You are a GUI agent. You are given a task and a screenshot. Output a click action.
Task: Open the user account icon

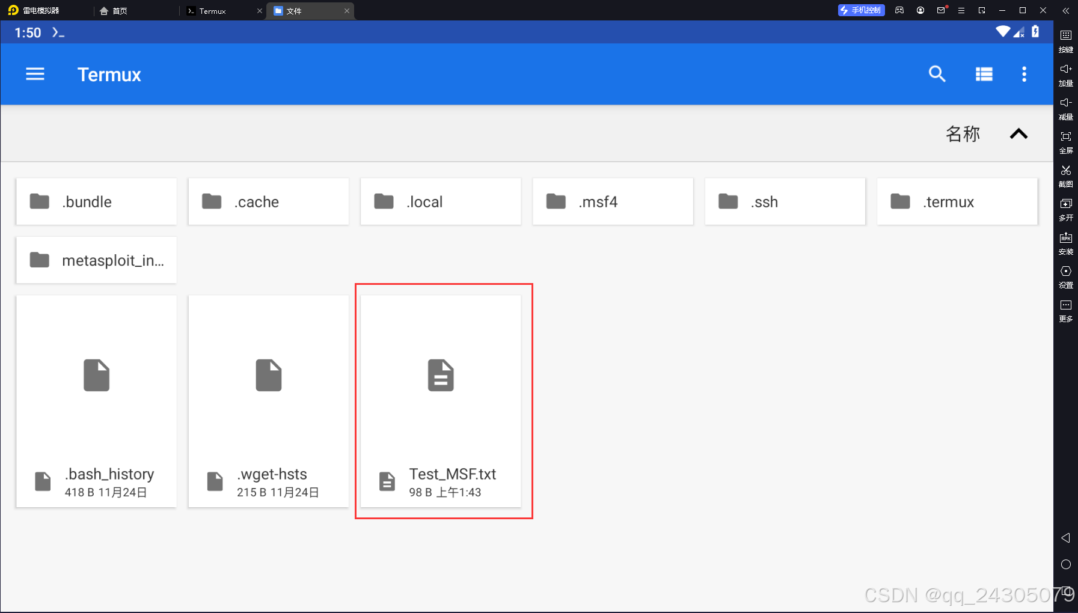pos(920,10)
